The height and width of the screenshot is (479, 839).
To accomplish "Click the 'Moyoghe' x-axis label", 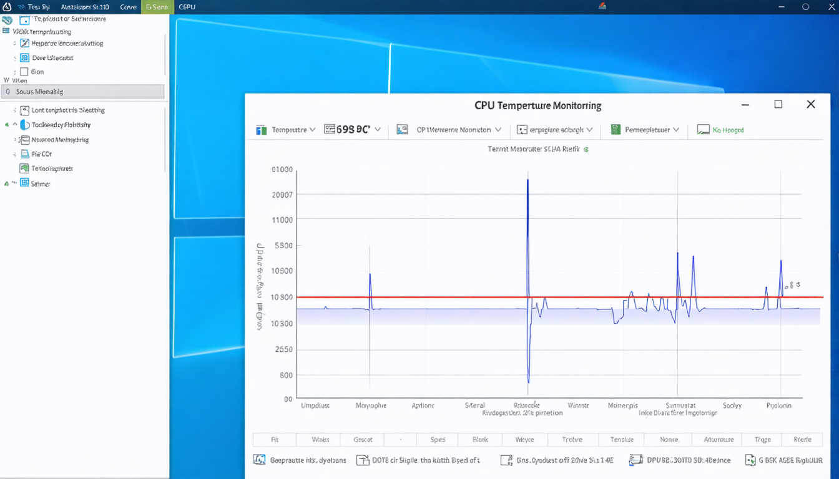I will click(371, 405).
